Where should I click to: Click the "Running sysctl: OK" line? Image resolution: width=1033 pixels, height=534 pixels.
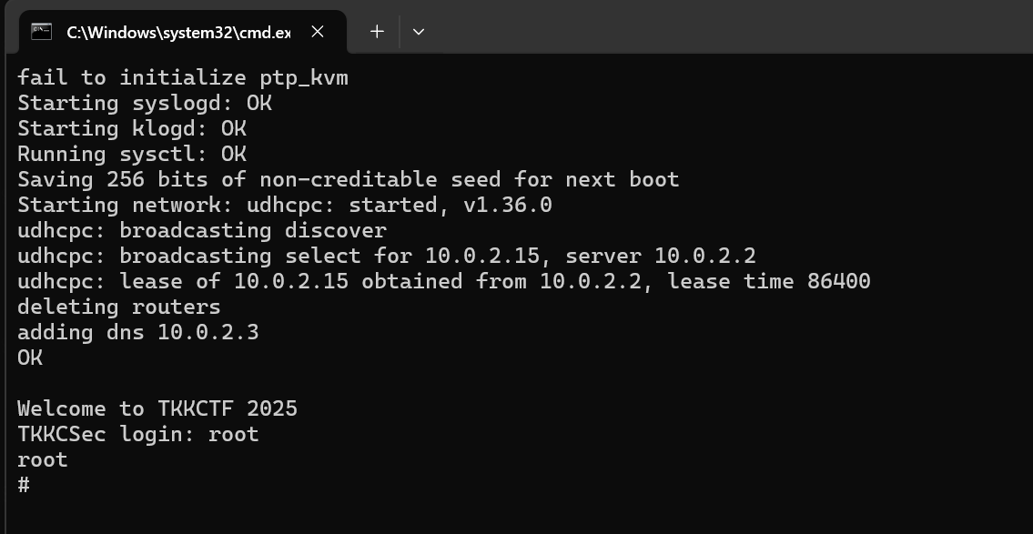click(131, 155)
